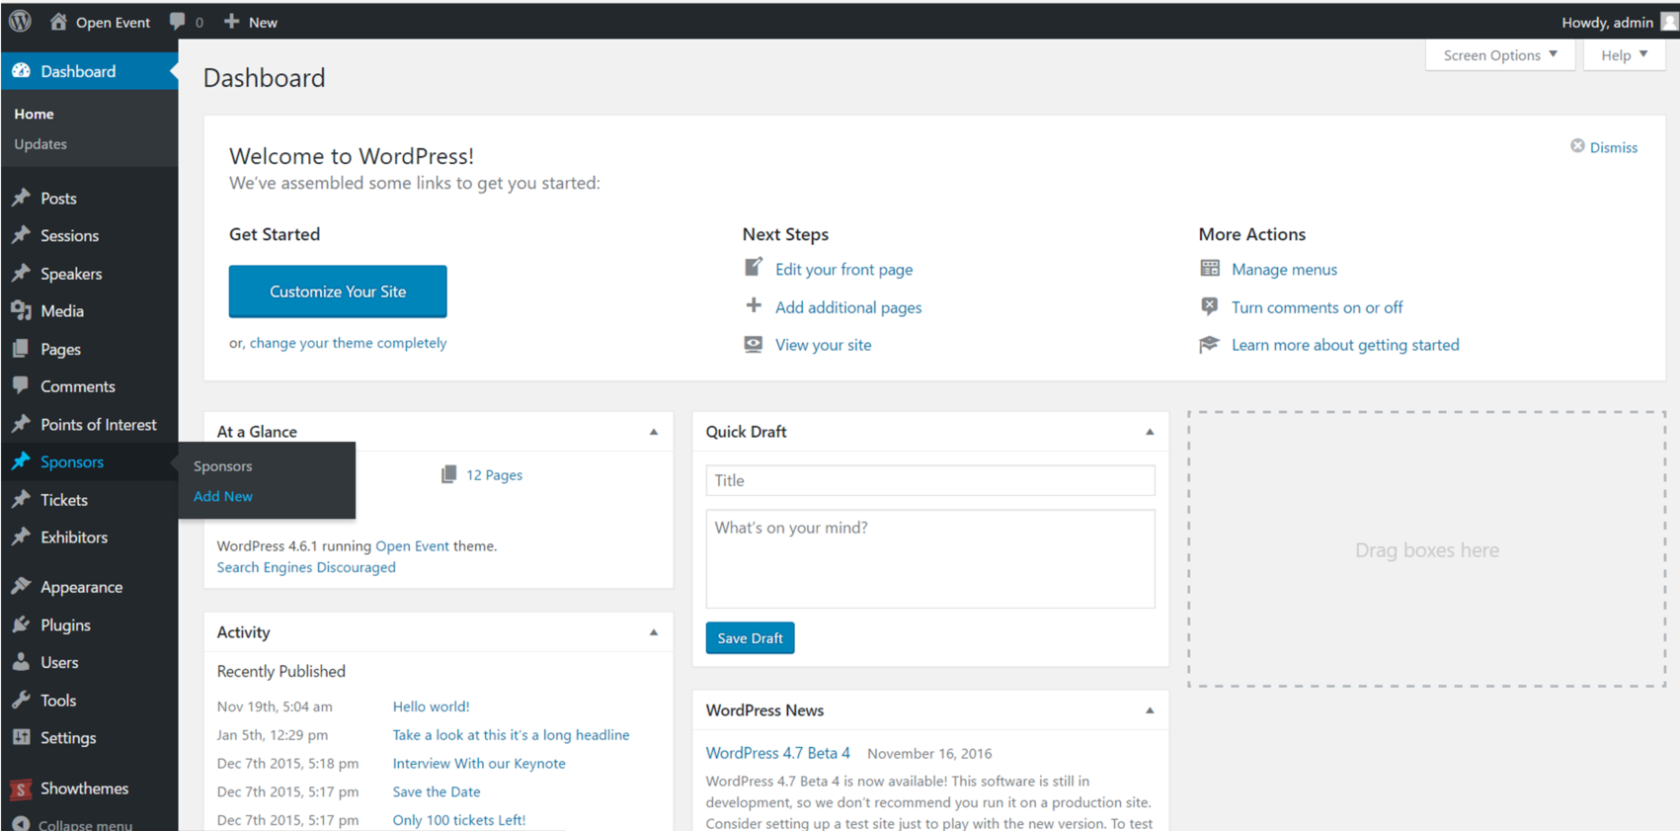Screen dimensions: 1680x831
Task: Click the Save Draft button
Action: click(750, 638)
